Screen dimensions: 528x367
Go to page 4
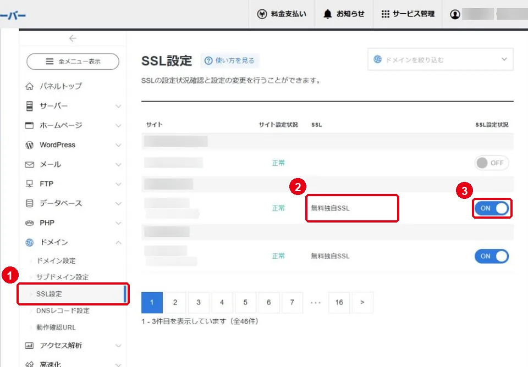pos(222,302)
